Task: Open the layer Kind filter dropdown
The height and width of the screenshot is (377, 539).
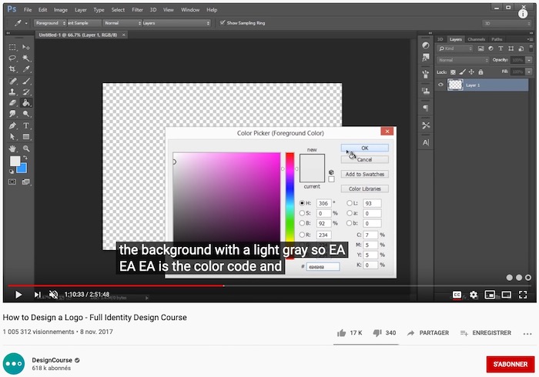Action: (x=455, y=48)
